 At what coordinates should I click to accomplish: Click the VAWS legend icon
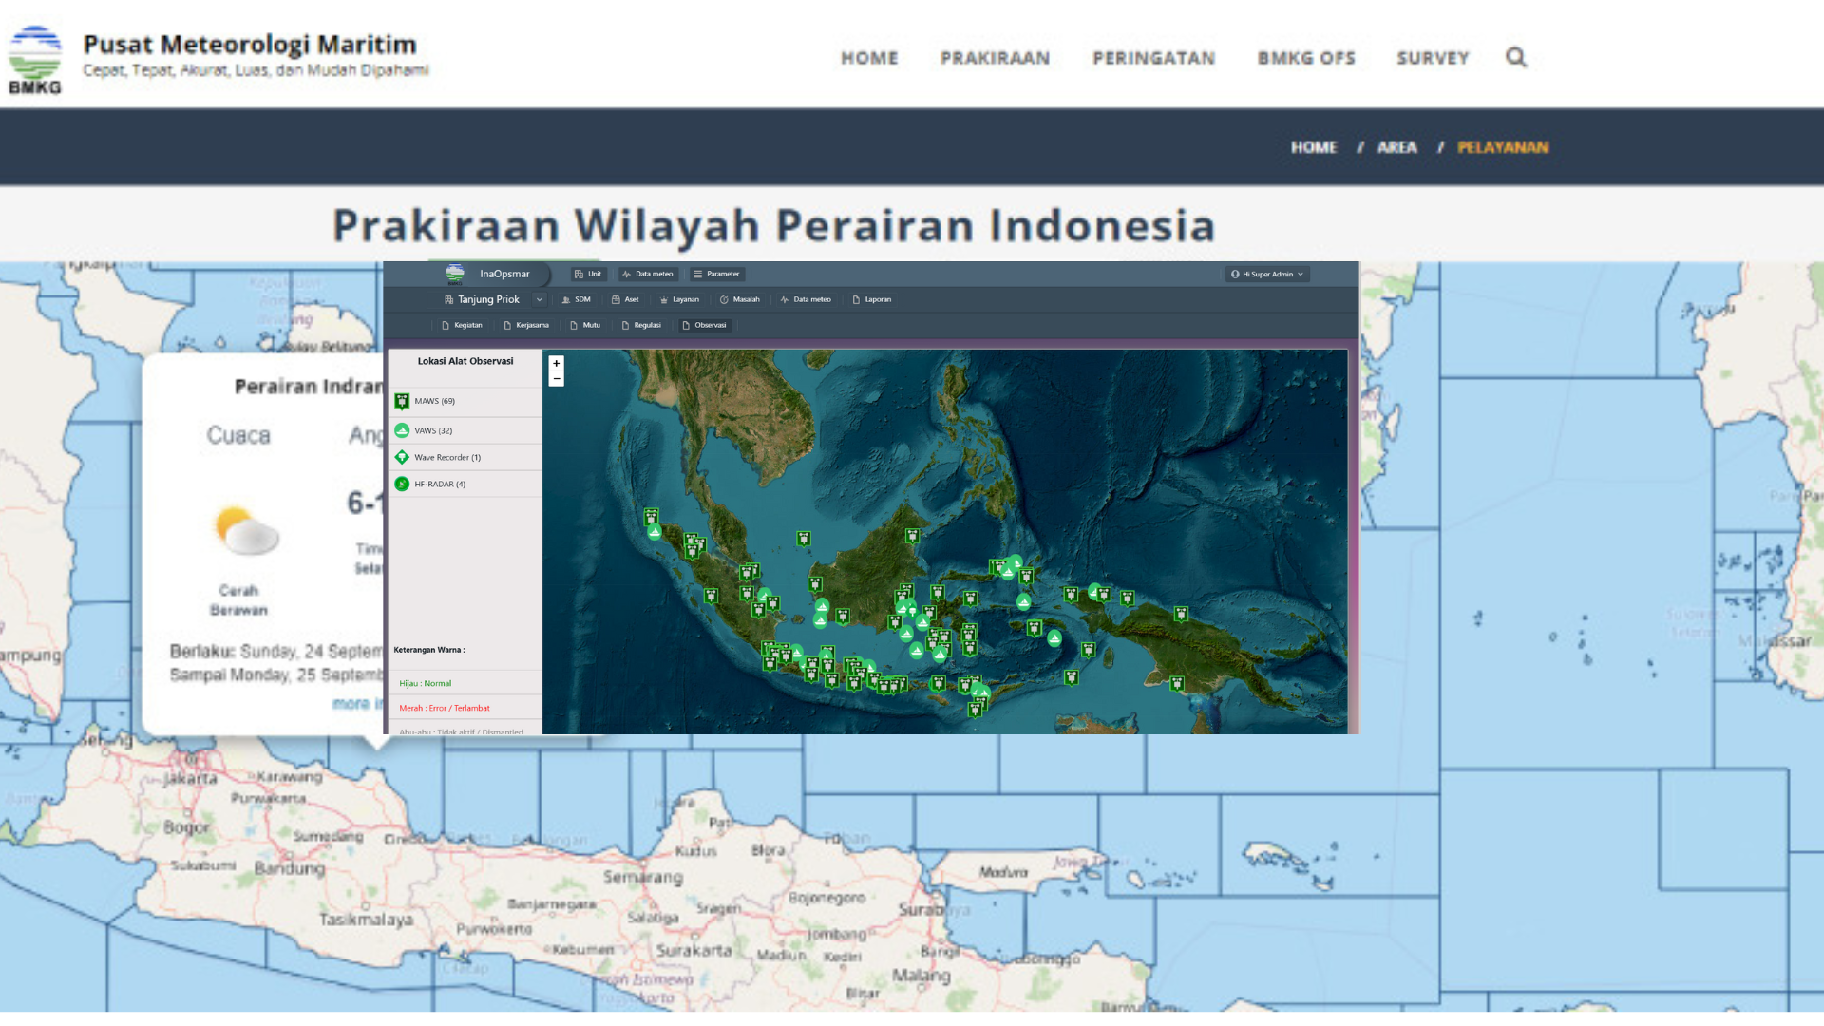click(x=402, y=430)
